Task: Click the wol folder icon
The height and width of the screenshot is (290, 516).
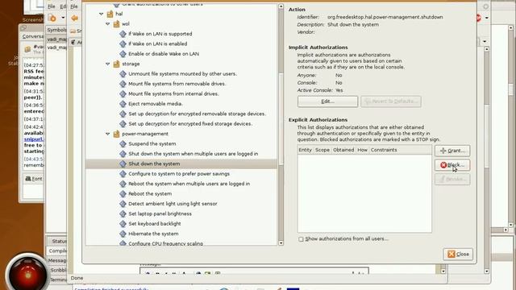Action: click(x=116, y=24)
